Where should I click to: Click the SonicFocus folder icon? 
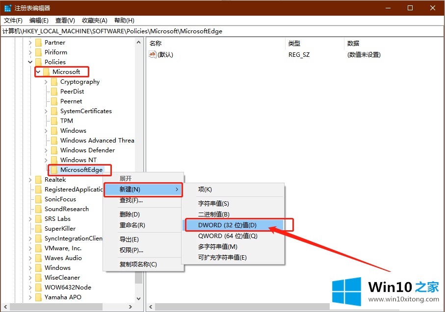tap(38, 199)
